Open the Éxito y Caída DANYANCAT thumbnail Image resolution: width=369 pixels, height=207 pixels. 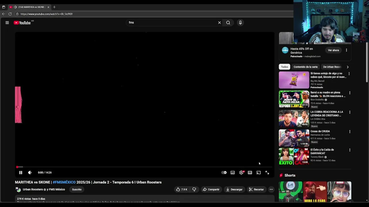tap(294, 156)
